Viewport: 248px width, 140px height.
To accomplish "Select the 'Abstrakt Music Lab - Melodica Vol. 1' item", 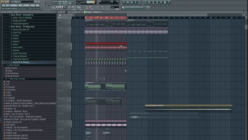I will (20, 106).
